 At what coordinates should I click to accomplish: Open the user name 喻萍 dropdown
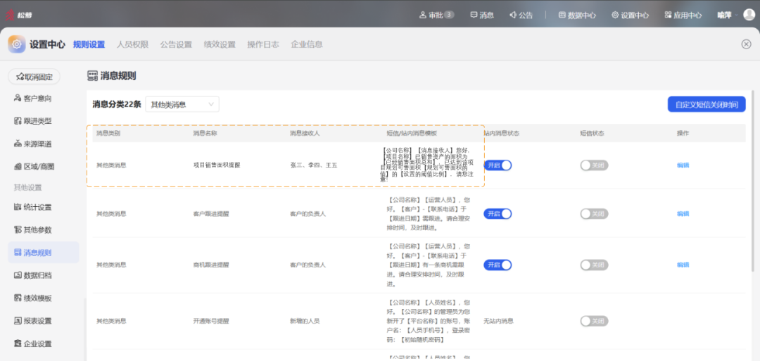click(728, 15)
